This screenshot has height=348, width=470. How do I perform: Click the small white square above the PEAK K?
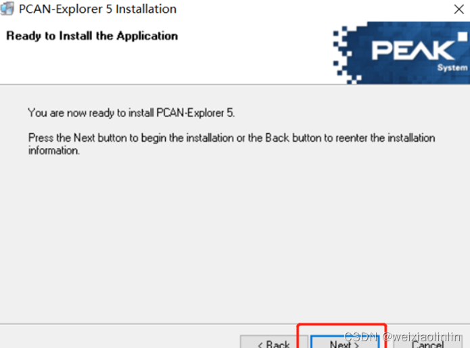(x=463, y=36)
